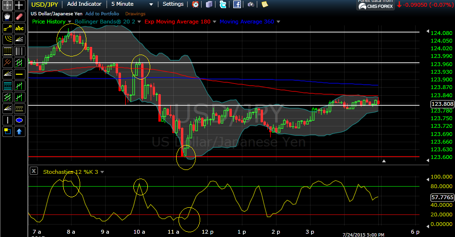The image size is (455, 237).
Task: Share chart via Twitter icon
Action: (x=223, y=4)
